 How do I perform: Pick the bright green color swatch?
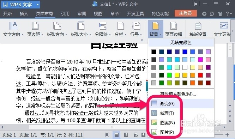pyautogui.click(x=169, y=75)
